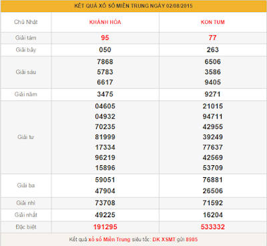Select Kon Tum special prize 533332

[213, 227]
